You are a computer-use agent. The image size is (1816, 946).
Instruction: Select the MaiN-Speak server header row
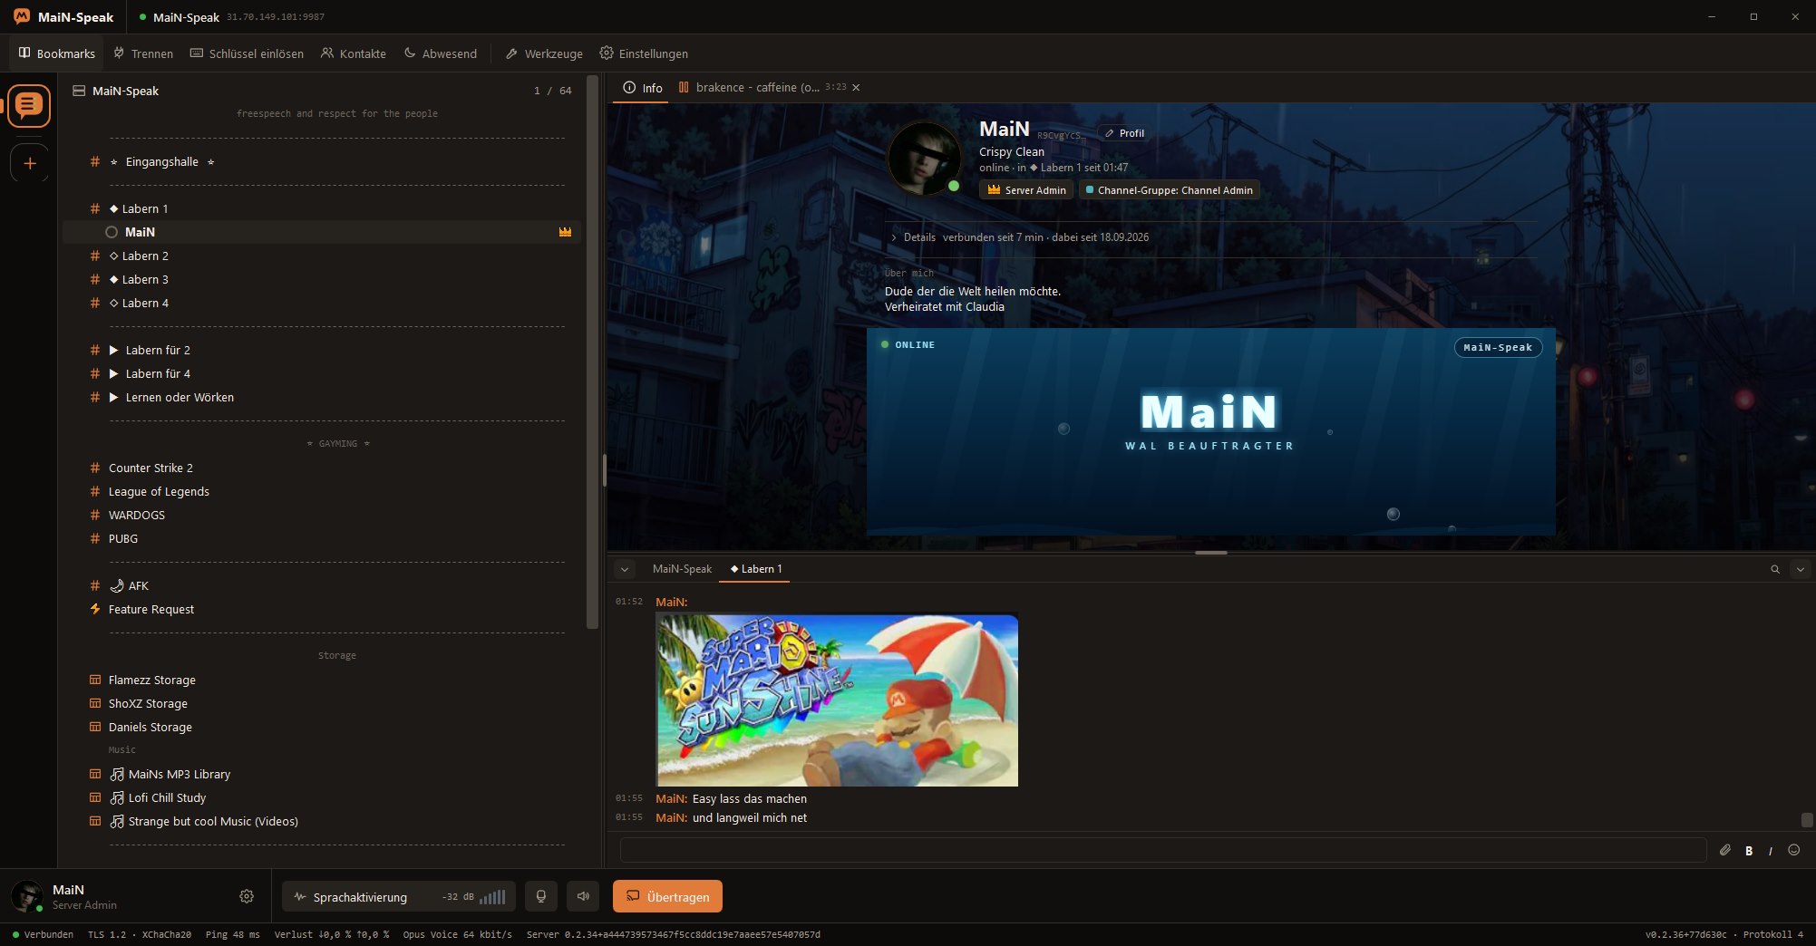pyautogui.click(x=322, y=91)
